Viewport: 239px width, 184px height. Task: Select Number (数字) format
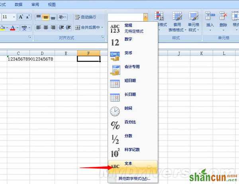pos(133,42)
